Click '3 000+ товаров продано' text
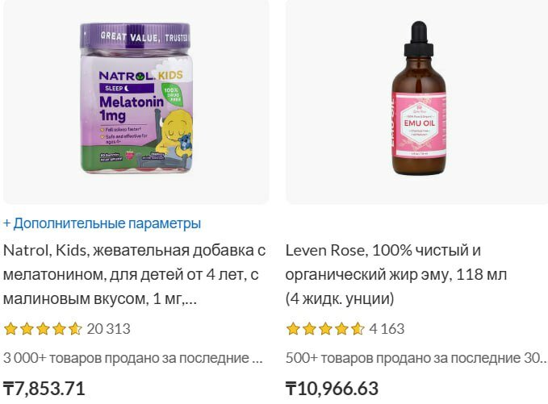 tap(133, 358)
